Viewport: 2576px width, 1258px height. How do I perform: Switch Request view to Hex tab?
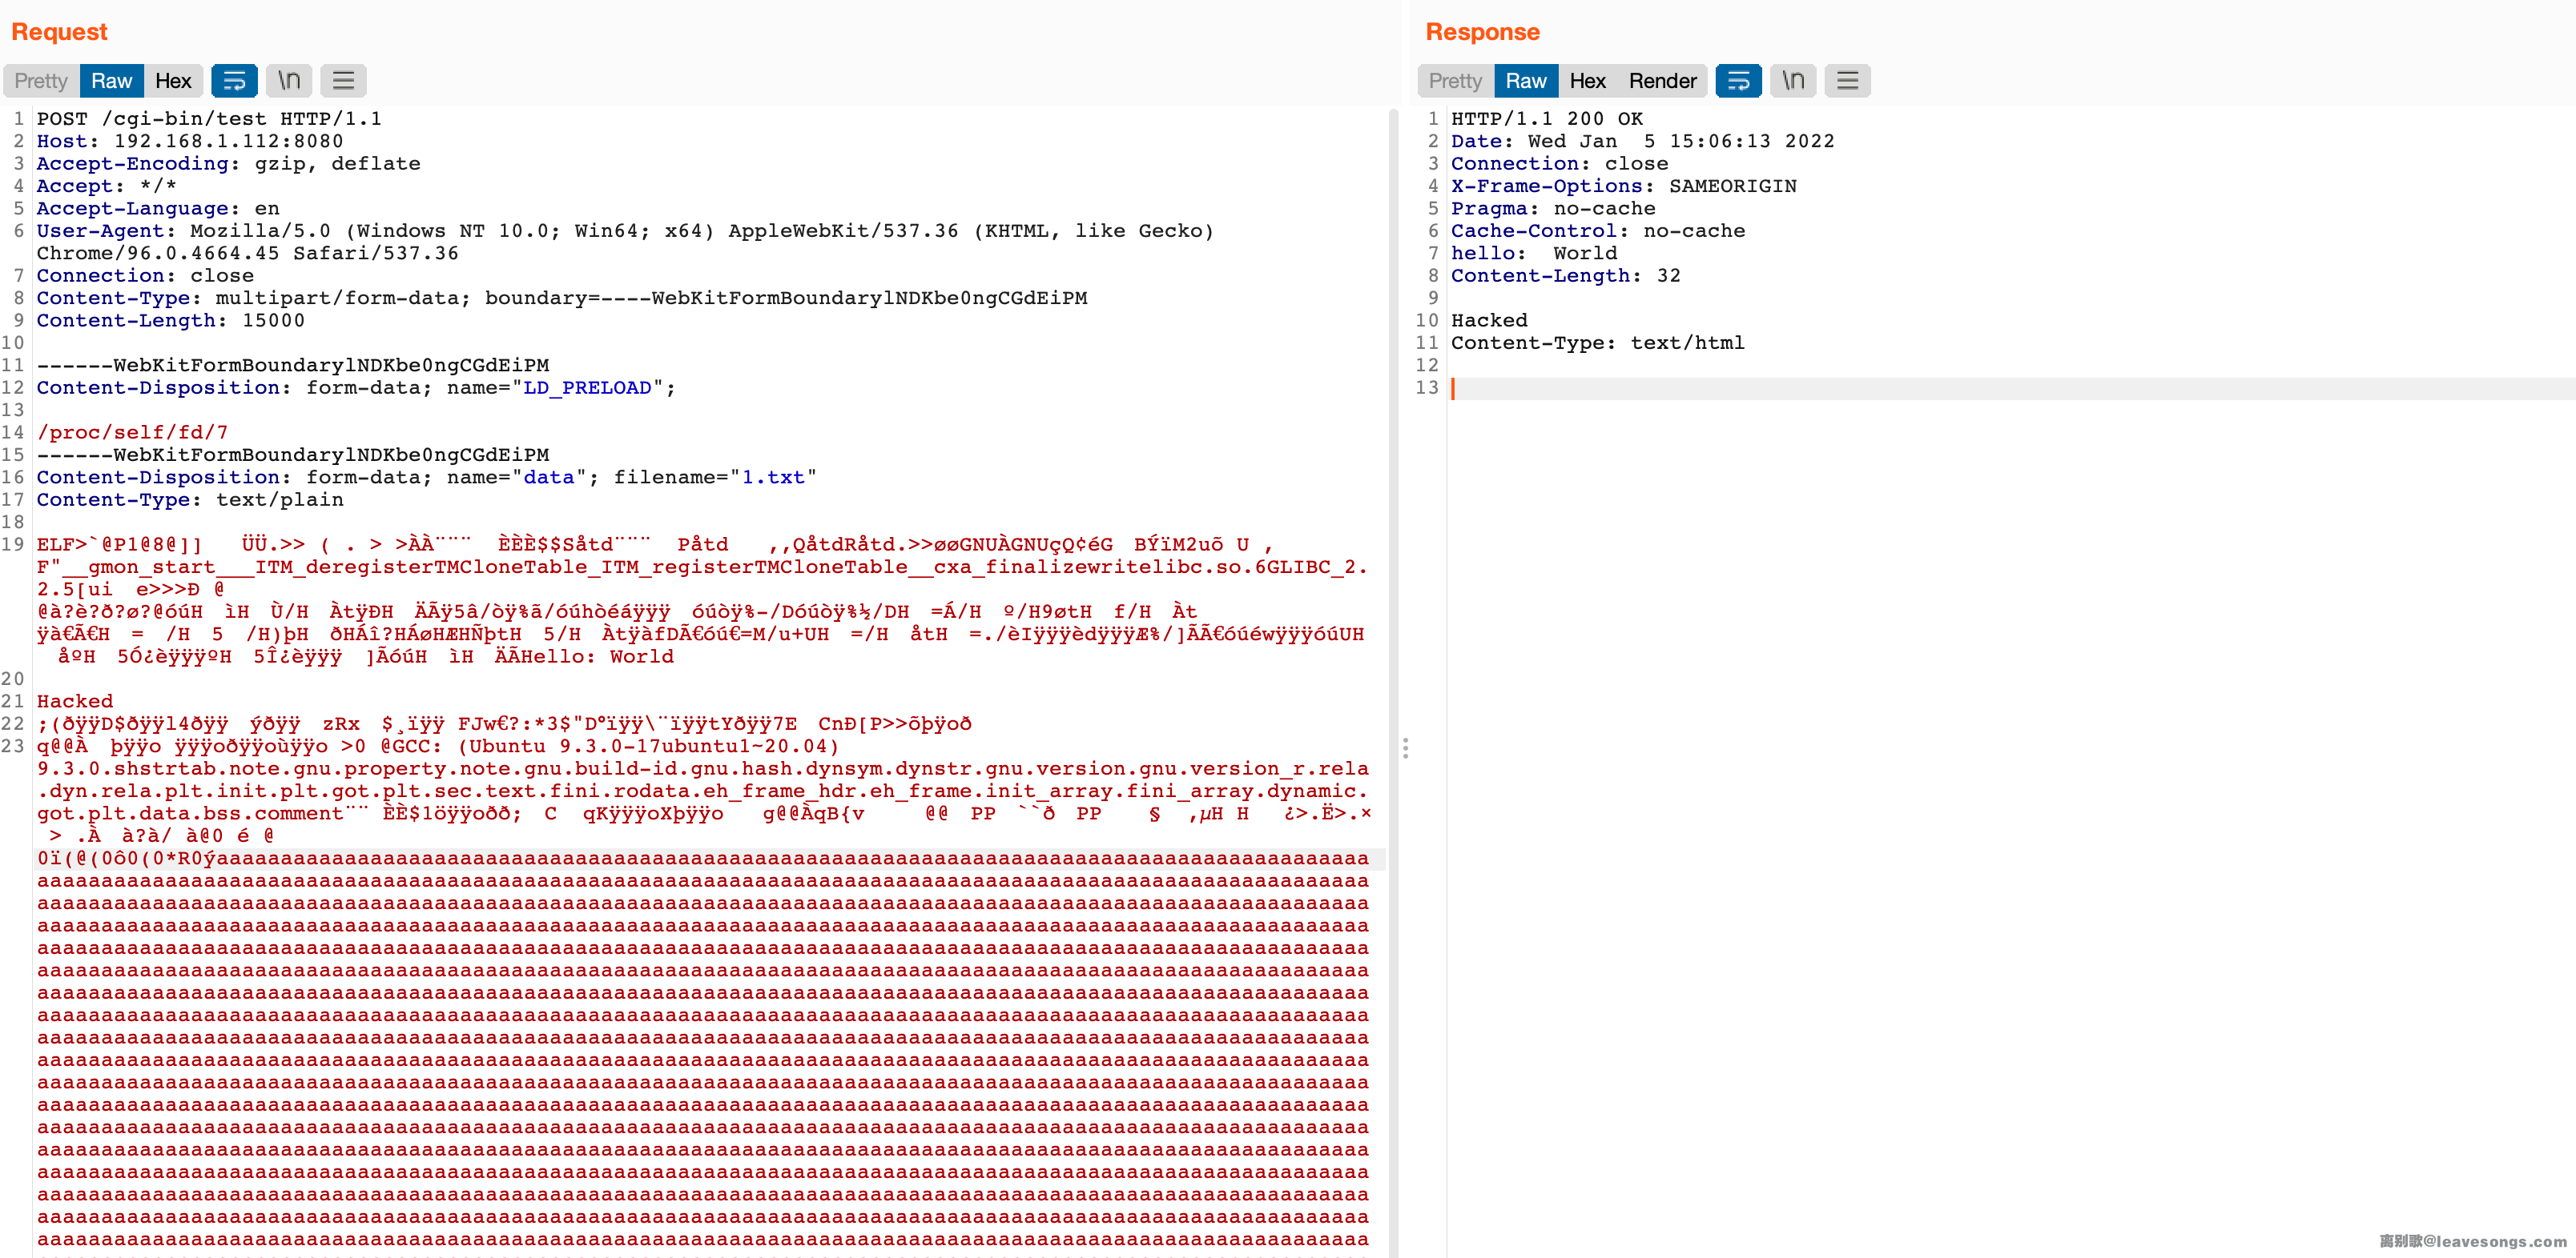[x=173, y=81]
